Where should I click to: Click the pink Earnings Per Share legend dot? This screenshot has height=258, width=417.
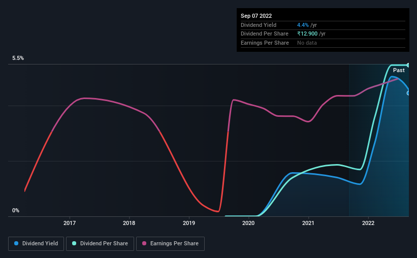(144, 243)
